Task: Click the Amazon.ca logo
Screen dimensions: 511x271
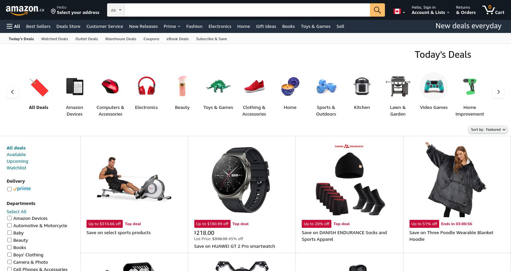Action: [25, 10]
